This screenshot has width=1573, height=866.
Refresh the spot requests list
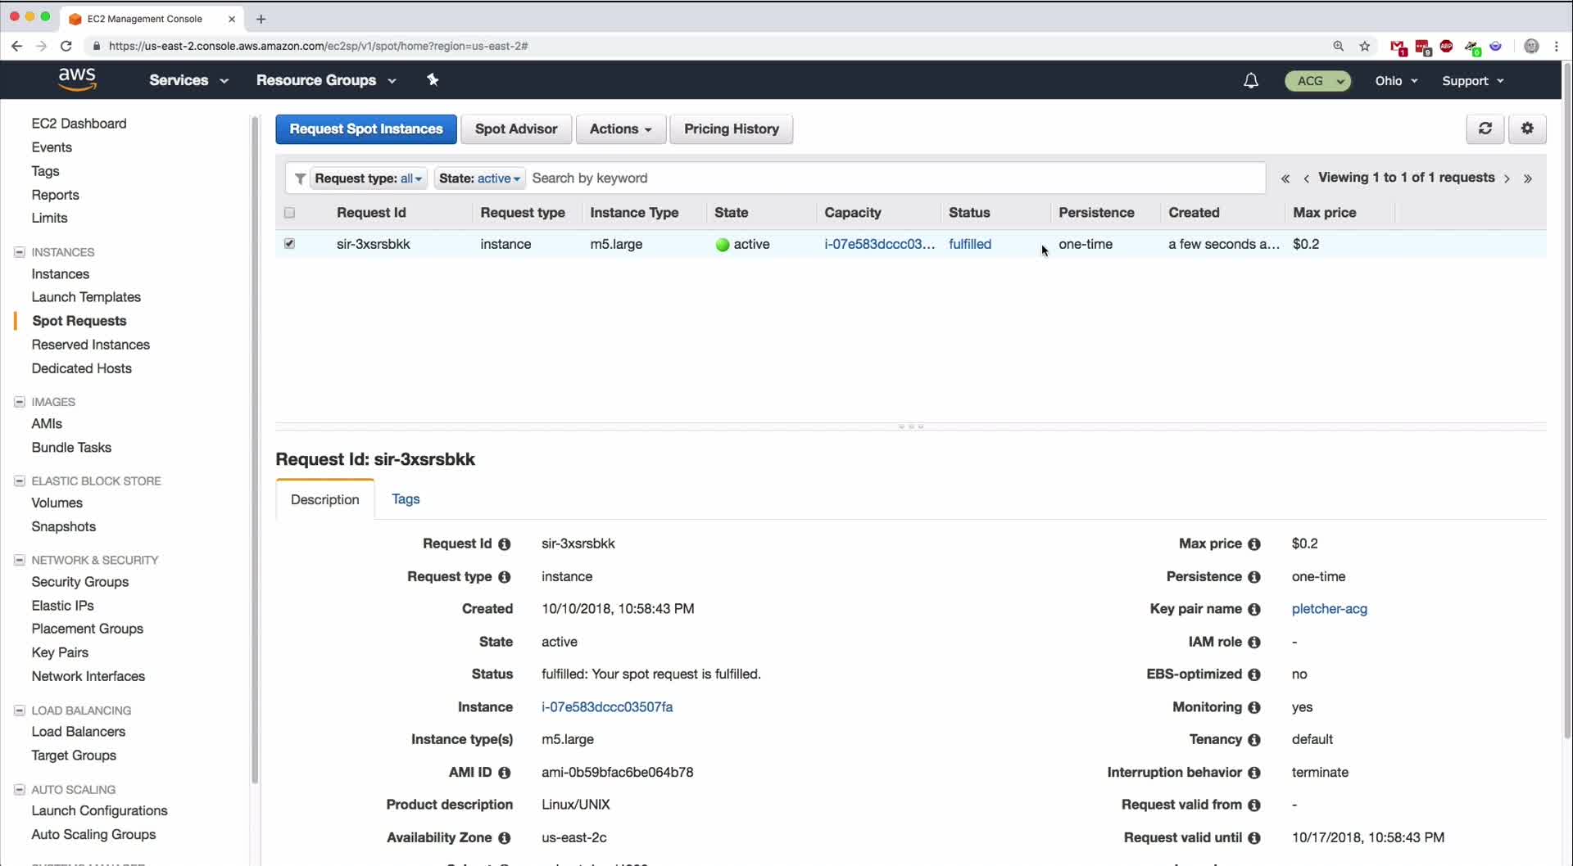(1485, 129)
